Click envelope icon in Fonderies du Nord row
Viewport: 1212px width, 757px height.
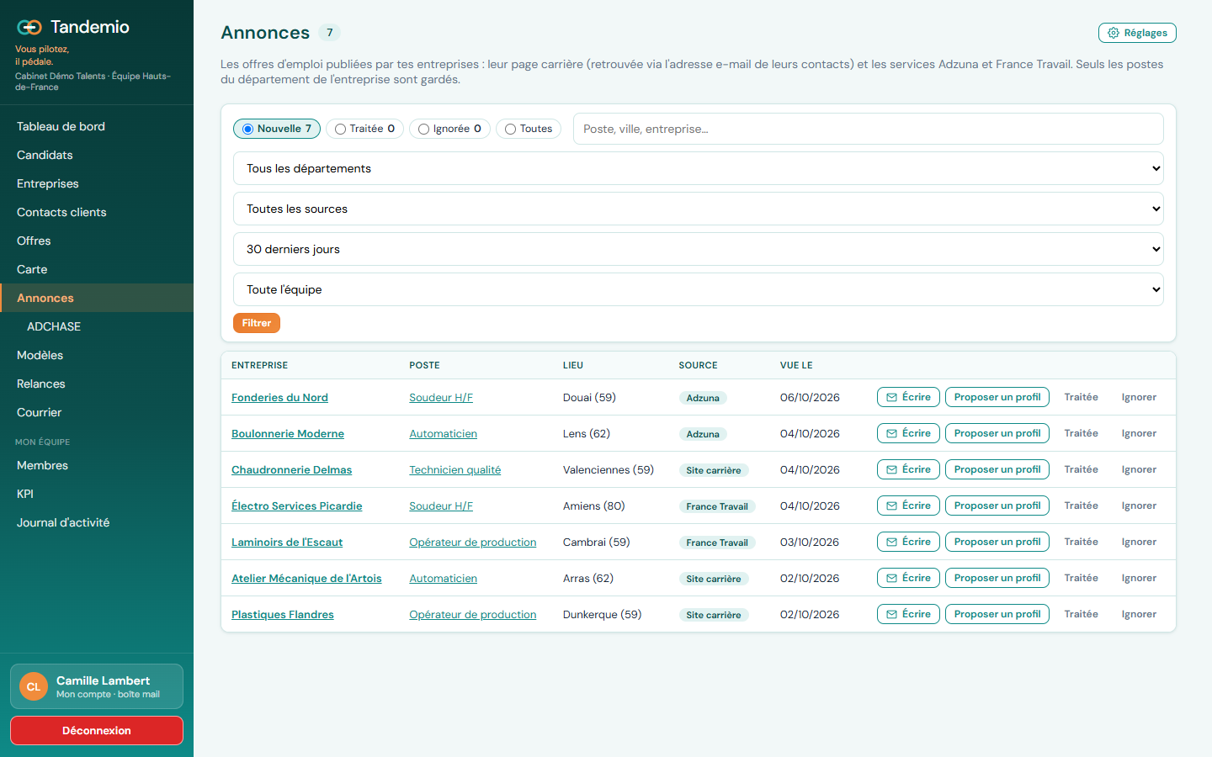pyautogui.click(x=891, y=397)
